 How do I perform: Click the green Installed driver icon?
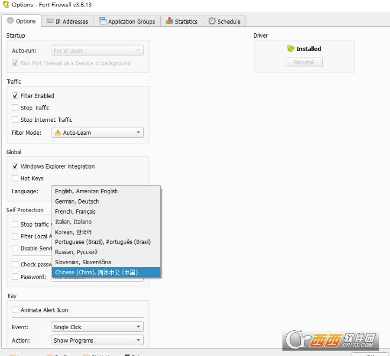tap(290, 48)
